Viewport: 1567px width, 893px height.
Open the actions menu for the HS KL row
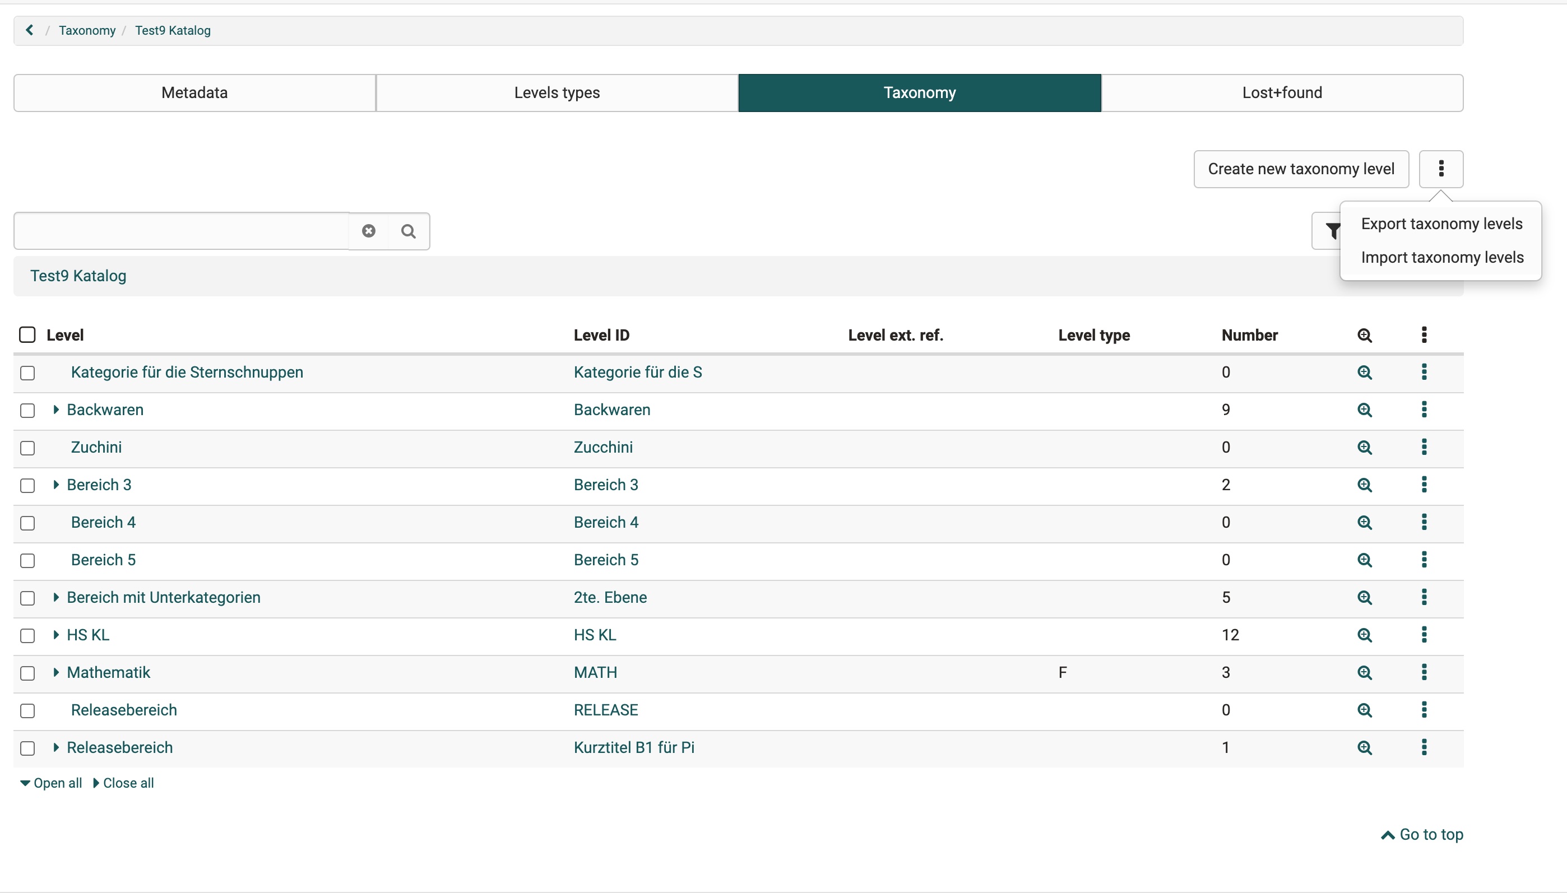(x=1424, y=634)
